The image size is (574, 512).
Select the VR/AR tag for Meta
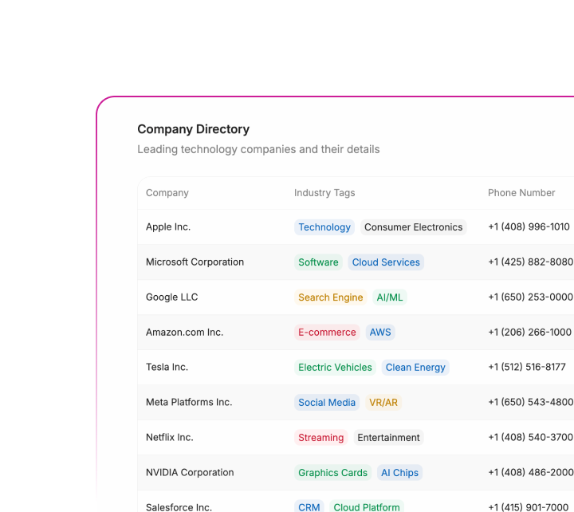pyautogui.click(x=383, y=403)
